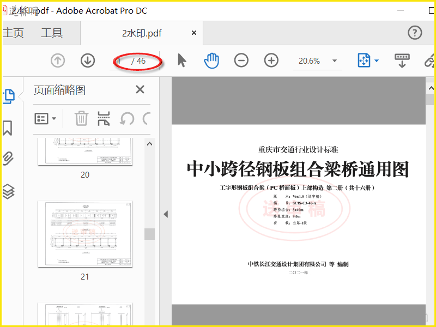
Task: Click the page number input field
Action: (120, 61)
